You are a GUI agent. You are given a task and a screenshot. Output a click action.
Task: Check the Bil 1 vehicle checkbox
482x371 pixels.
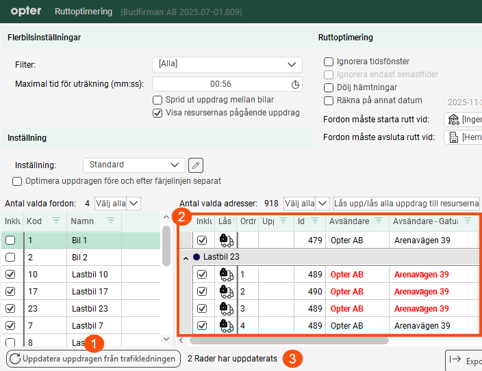[11, 241]
